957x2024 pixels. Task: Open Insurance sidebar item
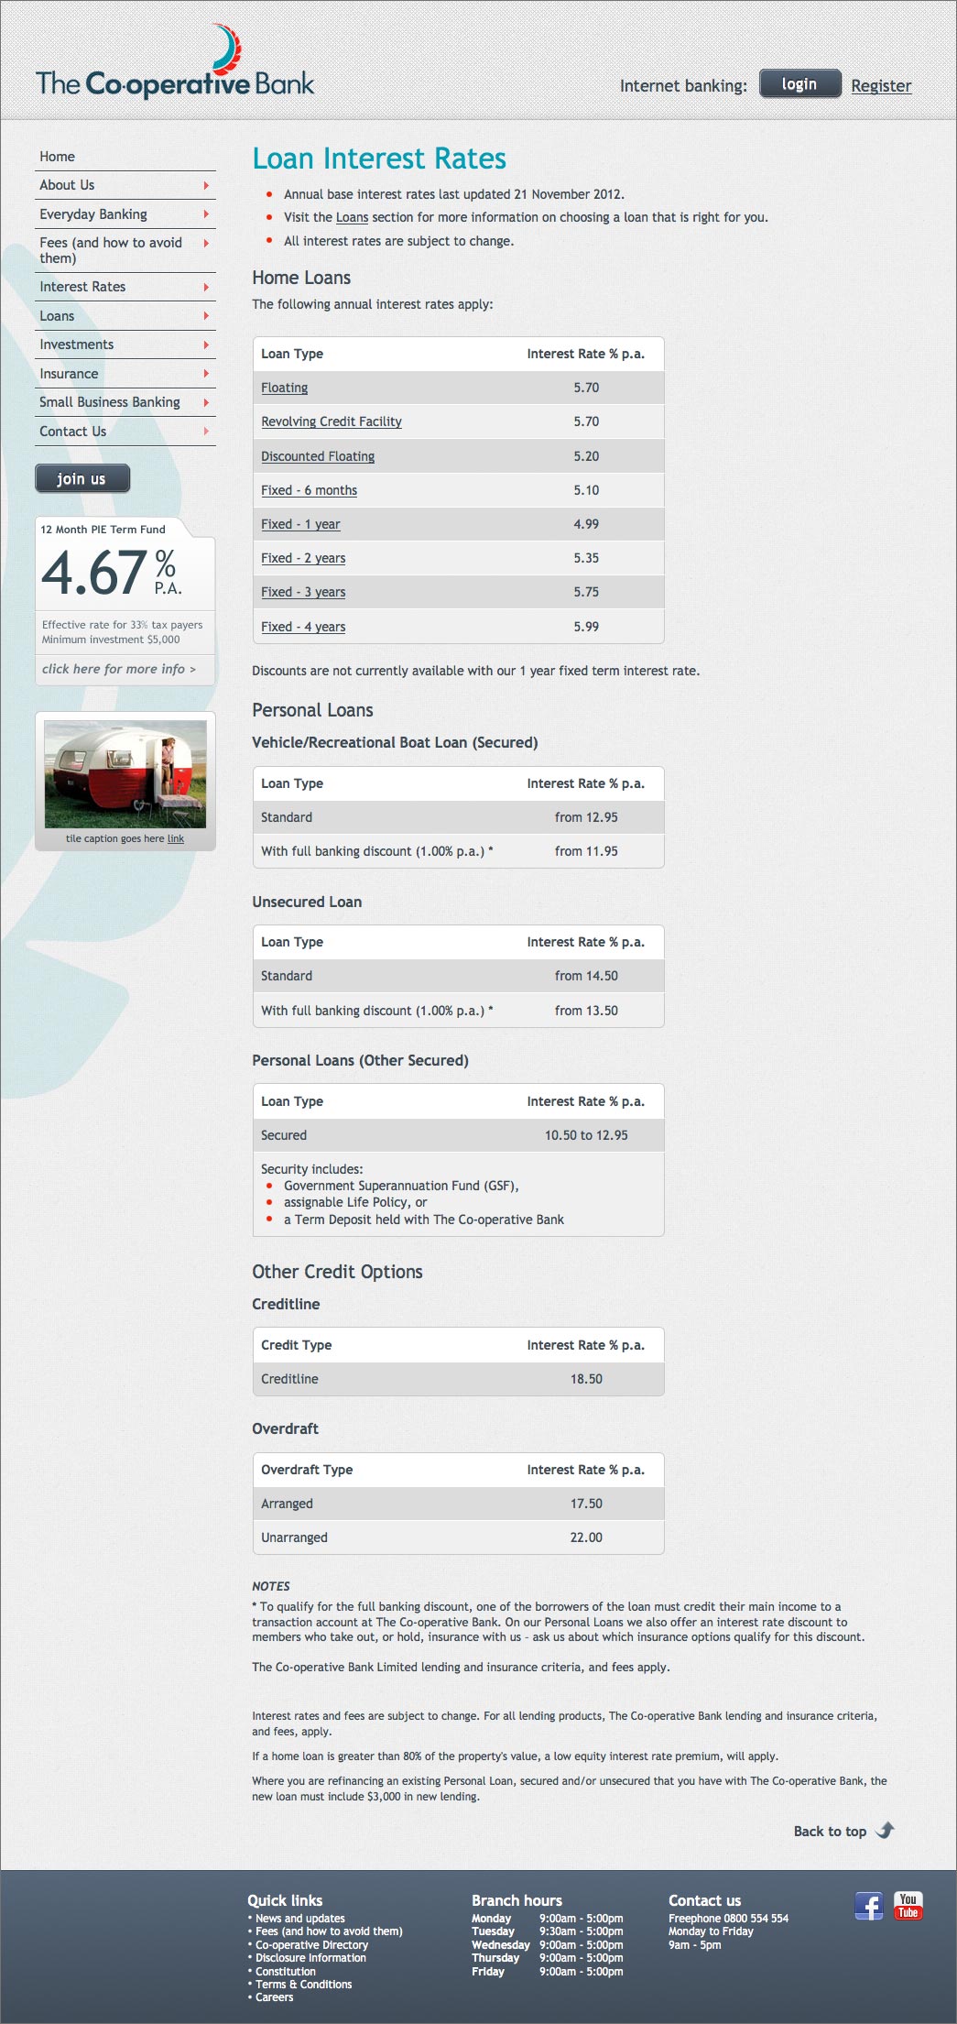click(69, 374)
